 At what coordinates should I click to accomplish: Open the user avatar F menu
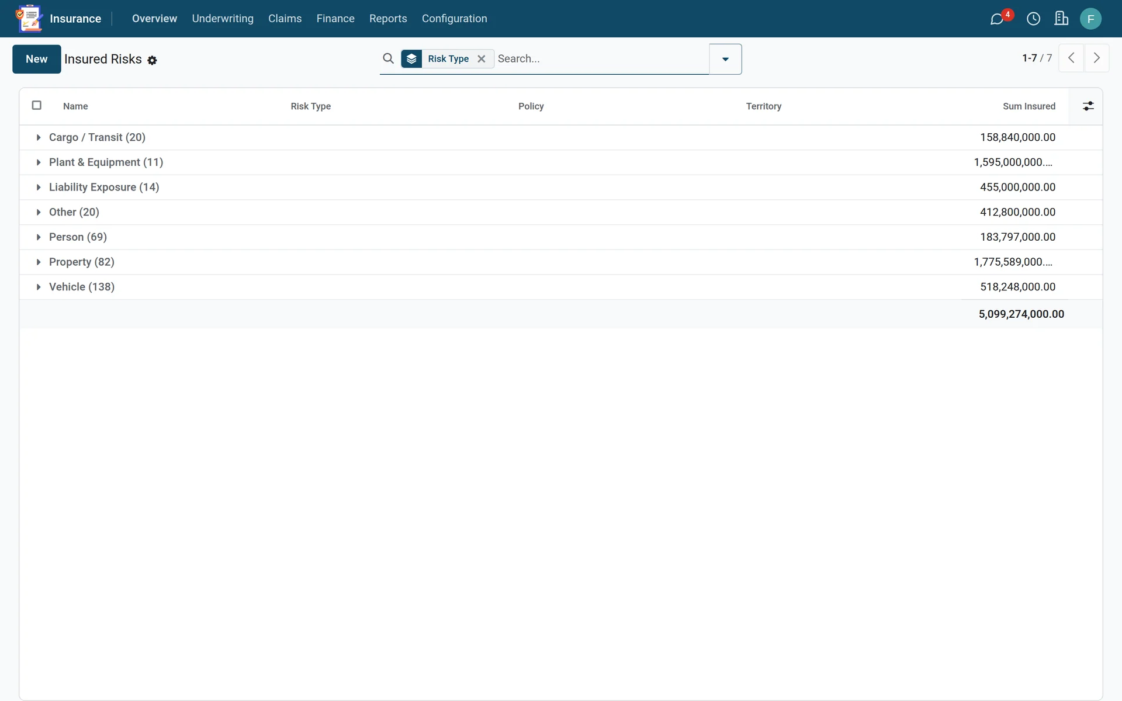point(1090,19)
